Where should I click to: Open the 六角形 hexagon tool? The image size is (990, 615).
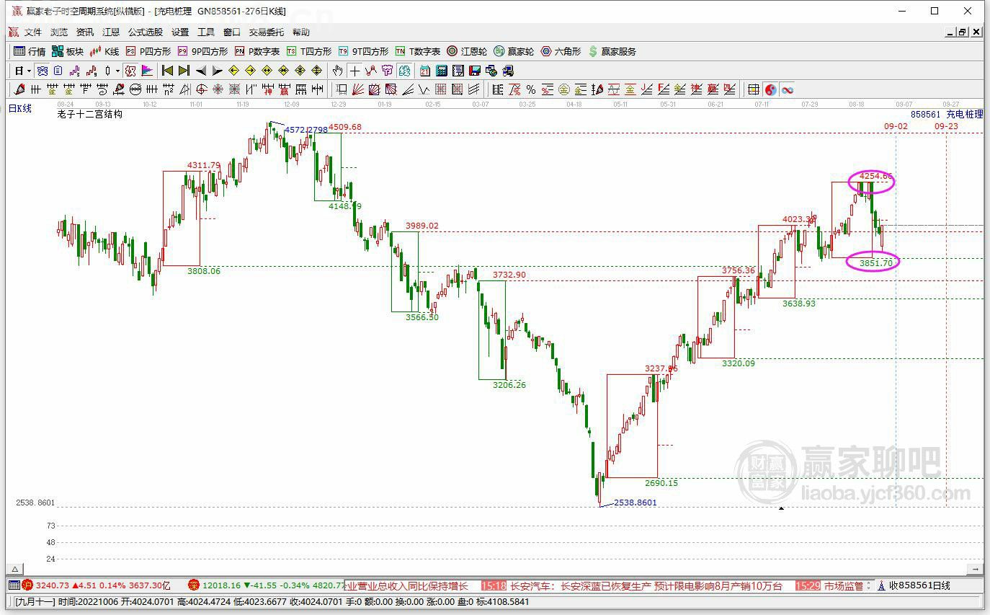(x=561, y=51)
